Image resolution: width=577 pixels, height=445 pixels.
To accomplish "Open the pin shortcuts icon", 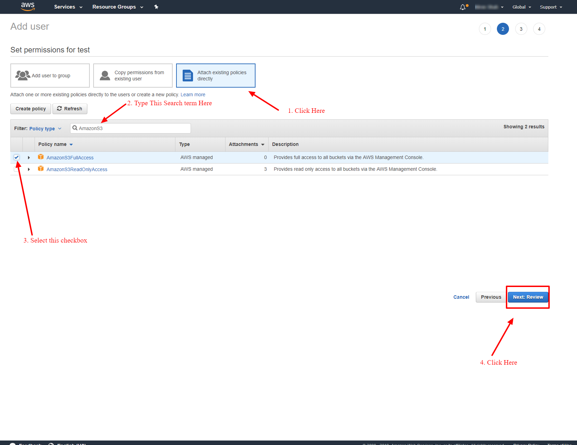I will point(156,7).
